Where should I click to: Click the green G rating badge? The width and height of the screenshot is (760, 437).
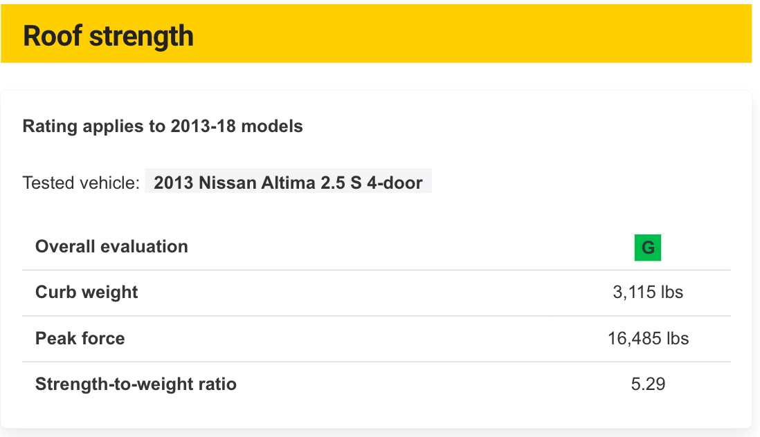(x=647, y=248)
